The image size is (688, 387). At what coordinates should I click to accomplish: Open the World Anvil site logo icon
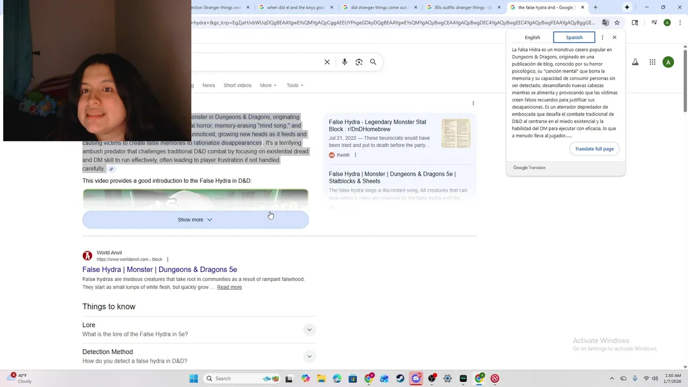pyautogui.click(x=87, y=256)
